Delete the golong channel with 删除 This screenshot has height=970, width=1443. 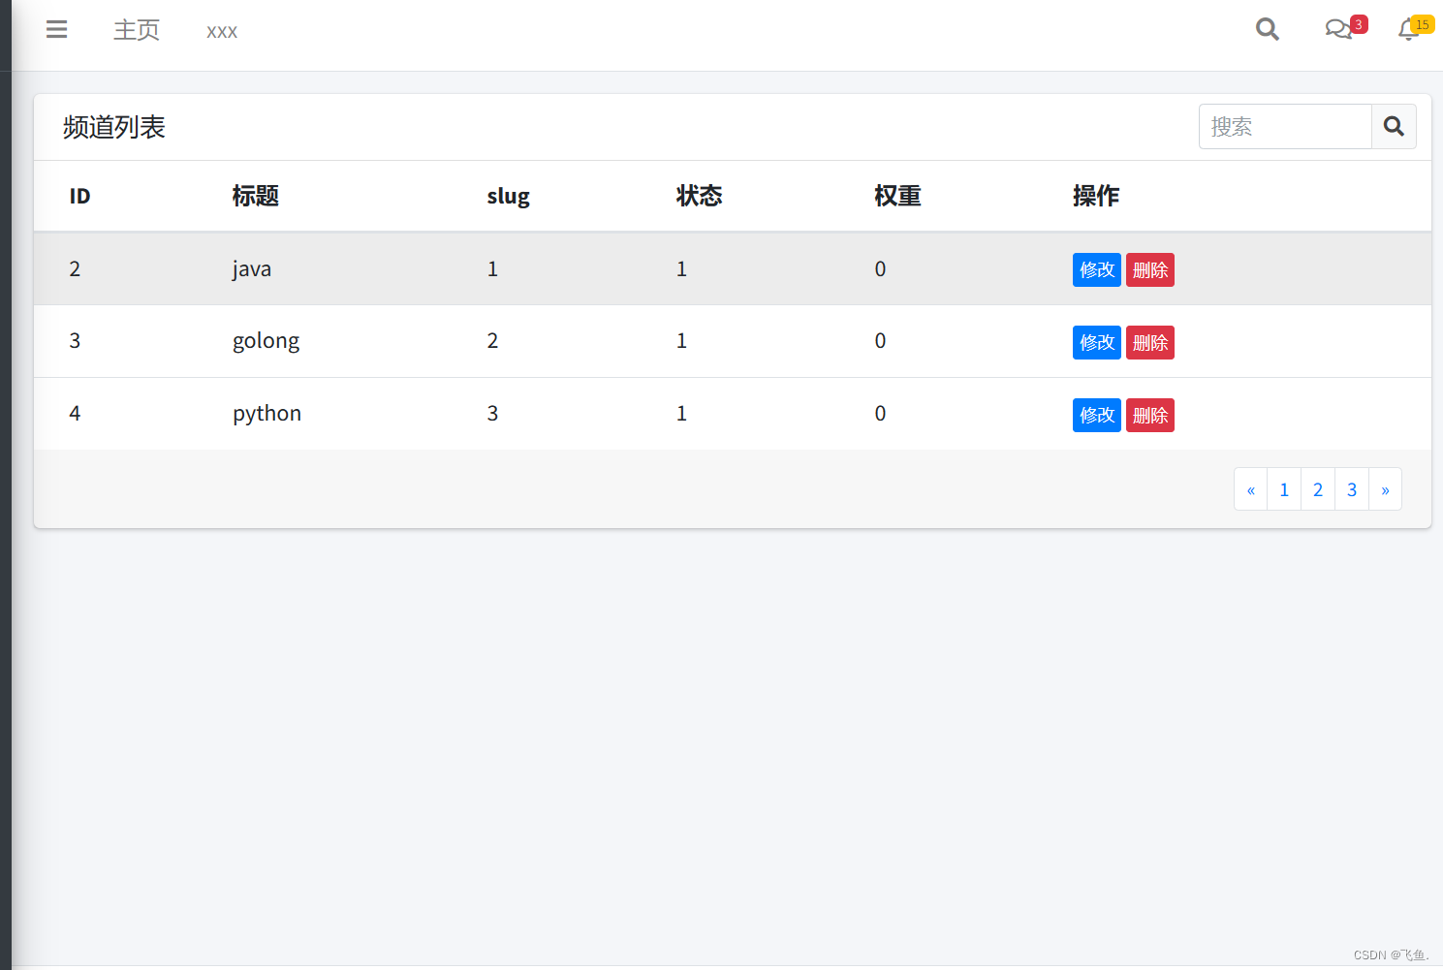[x=1149, y=342]
